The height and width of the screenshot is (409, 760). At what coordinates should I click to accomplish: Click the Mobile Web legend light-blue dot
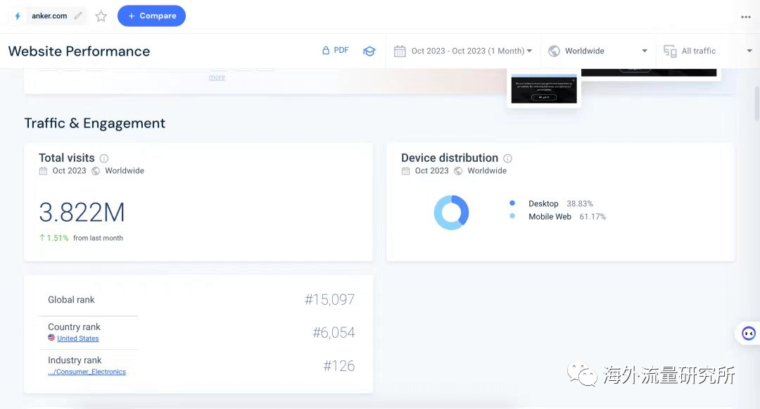(512, 216)
